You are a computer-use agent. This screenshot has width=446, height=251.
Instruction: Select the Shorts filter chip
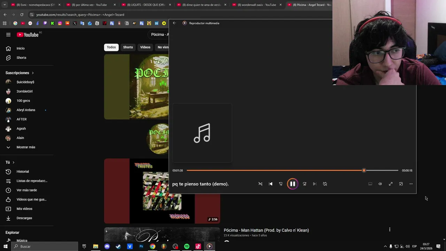[128, 47]
